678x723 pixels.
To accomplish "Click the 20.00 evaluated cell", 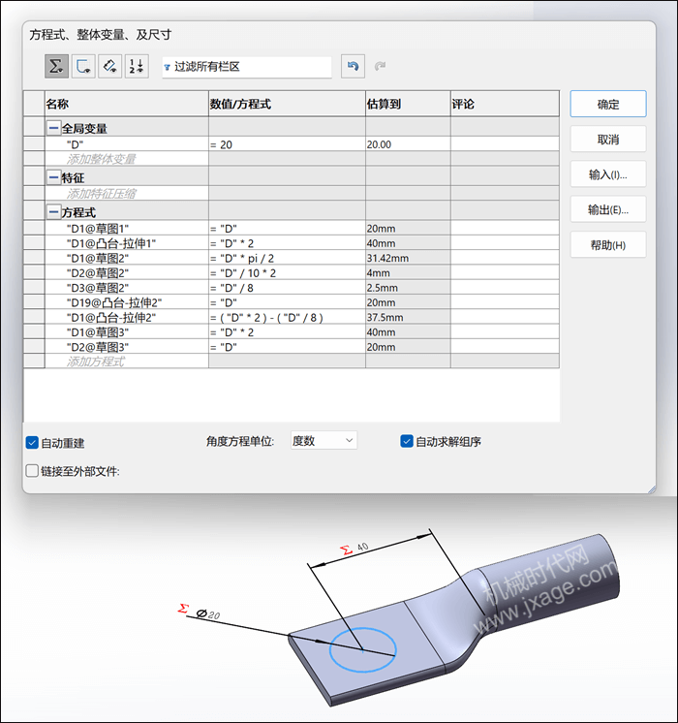I will point(408,144).
